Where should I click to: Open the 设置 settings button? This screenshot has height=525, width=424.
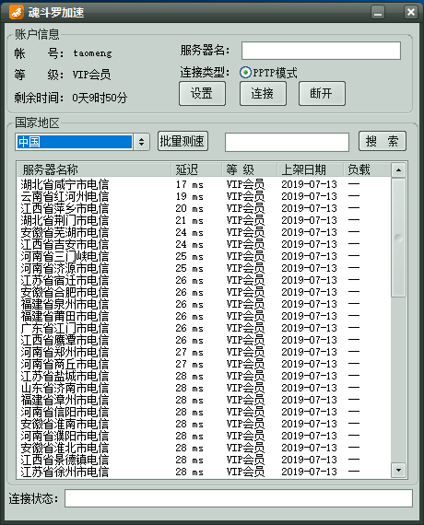click(202, 93)
